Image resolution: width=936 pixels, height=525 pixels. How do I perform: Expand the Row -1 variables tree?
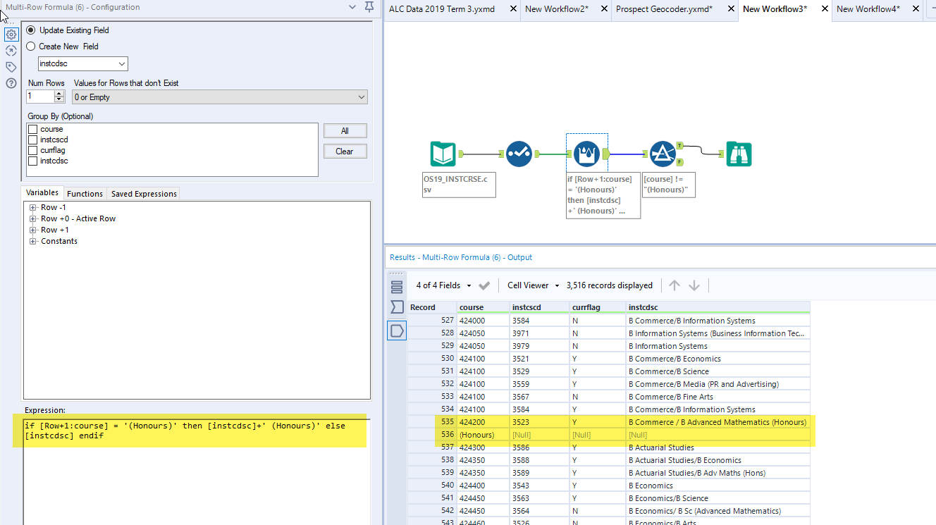tap(31, 207)
